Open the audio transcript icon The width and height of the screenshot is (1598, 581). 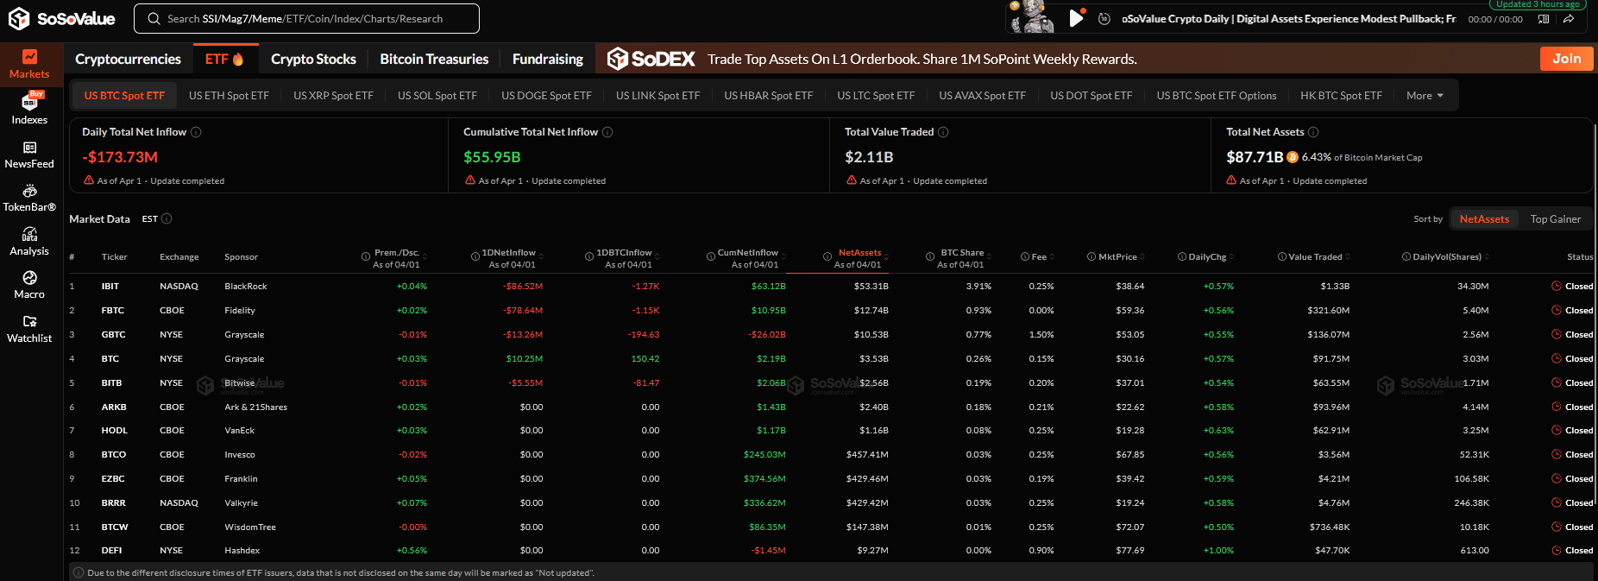point(1544,18)
